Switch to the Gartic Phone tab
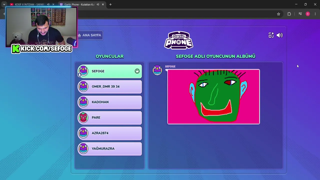Image resolution: width=320 pixels, height=180 pixels. pos(79,4)
